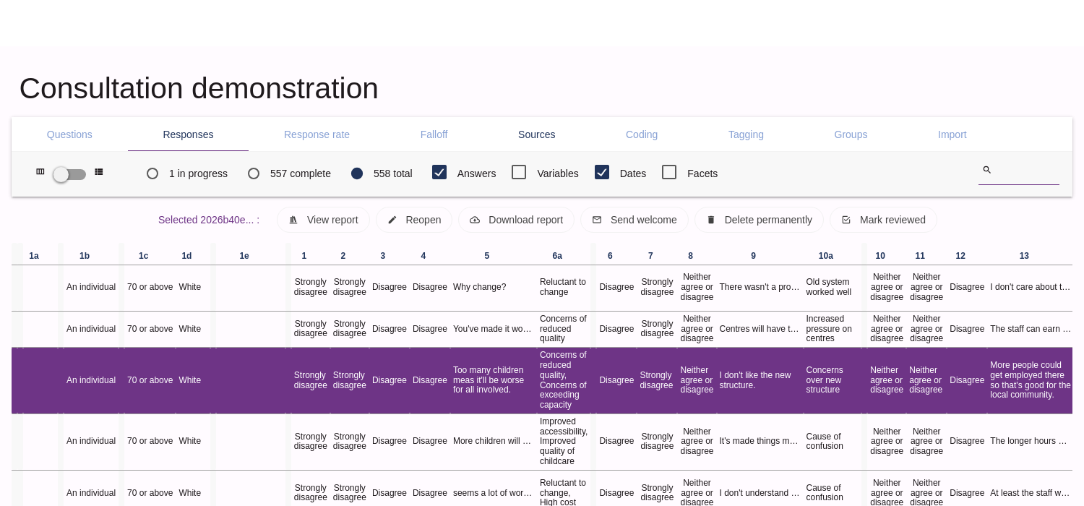
Task: Switch to the Coding tab
Action: pyautogui.click(x=642, y=134)
